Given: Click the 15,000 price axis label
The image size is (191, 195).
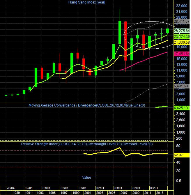Looking at the screenshot, I should tap(182, 59).
